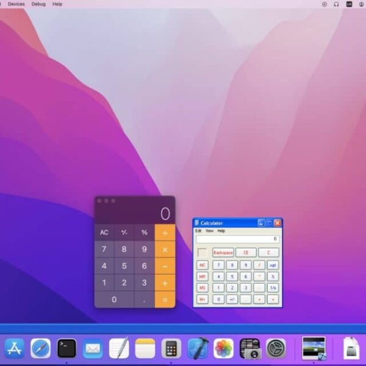Screen dimensions: 366x366
Task: Click the / divide button in Windows Calculator
Action: (259, 265)
